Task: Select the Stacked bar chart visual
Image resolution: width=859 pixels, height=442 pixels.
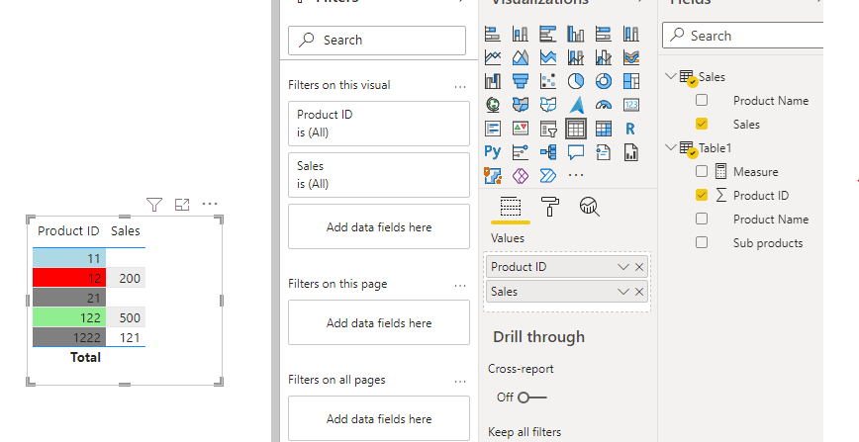Action: point(493,34)
